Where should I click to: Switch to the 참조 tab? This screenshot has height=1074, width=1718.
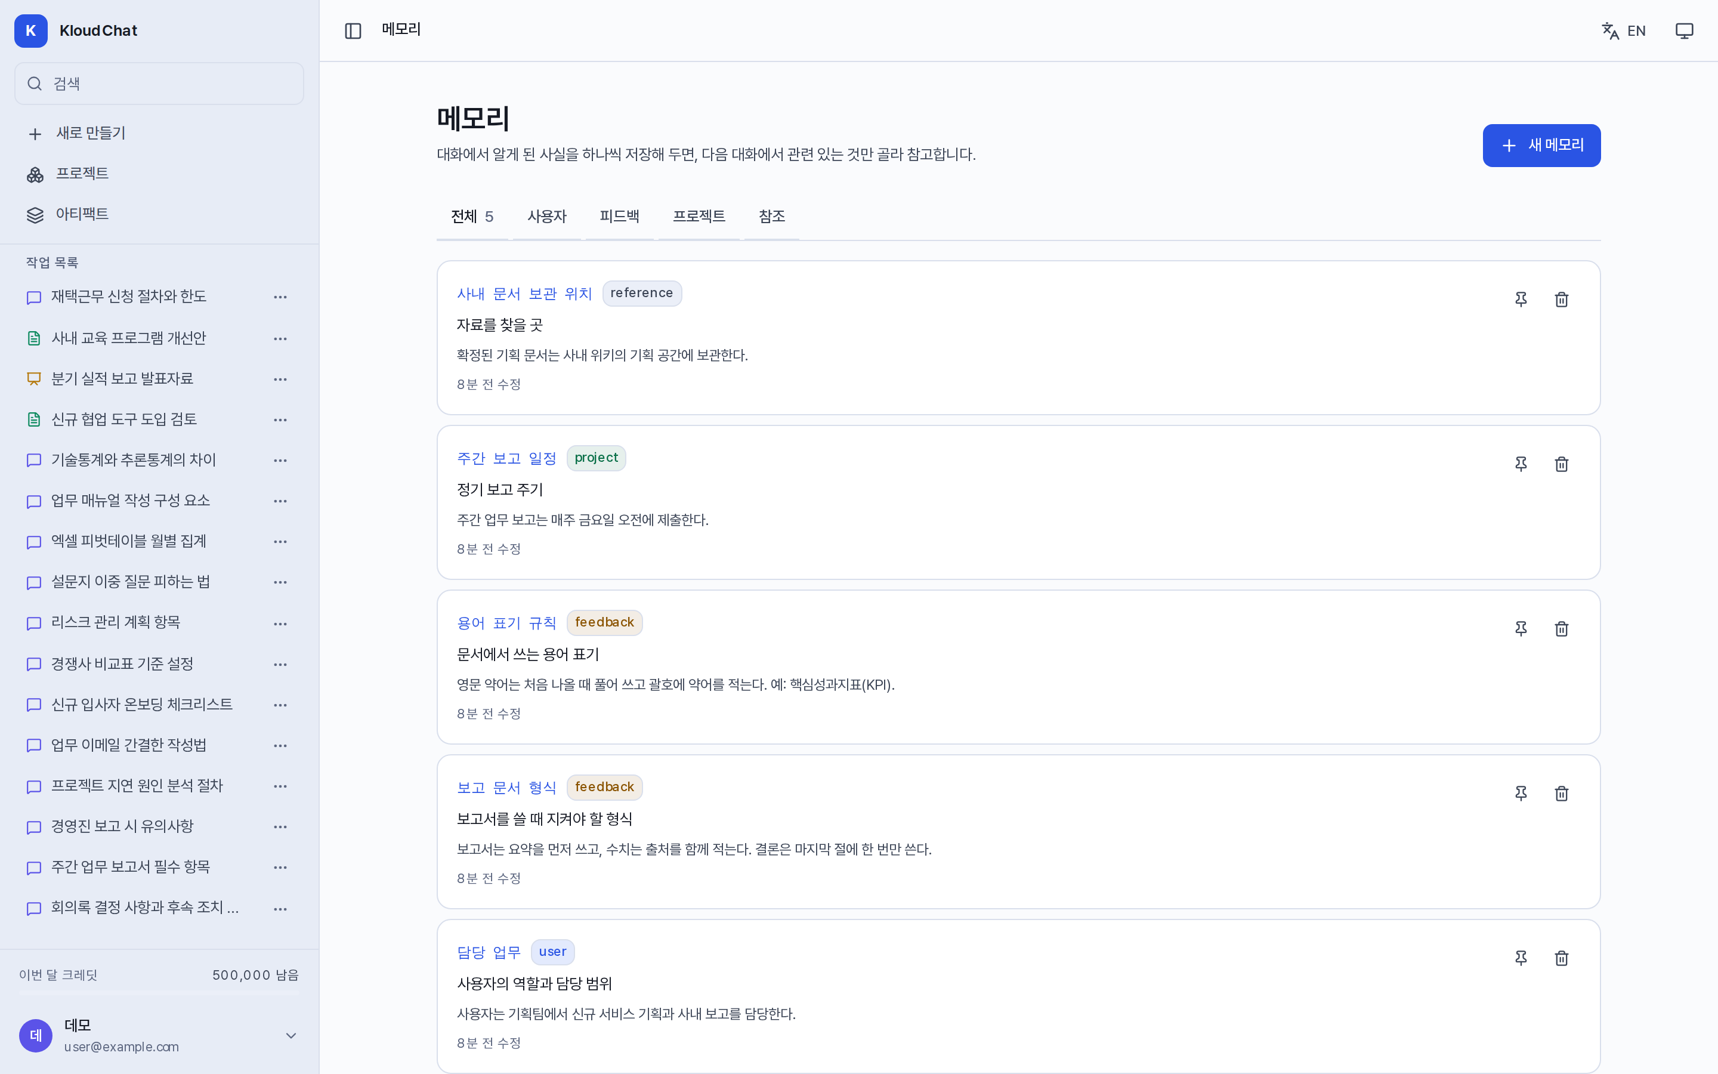coord(772,217)
